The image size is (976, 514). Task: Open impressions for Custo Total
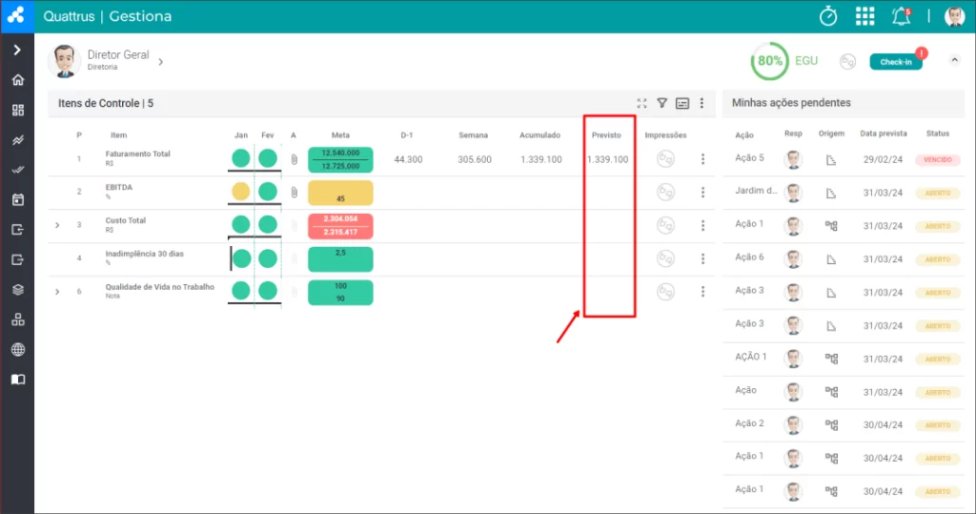click(x=665, y=226)
